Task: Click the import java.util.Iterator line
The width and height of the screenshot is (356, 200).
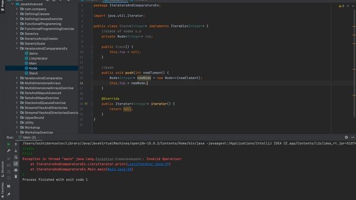Action: point(119,16)
